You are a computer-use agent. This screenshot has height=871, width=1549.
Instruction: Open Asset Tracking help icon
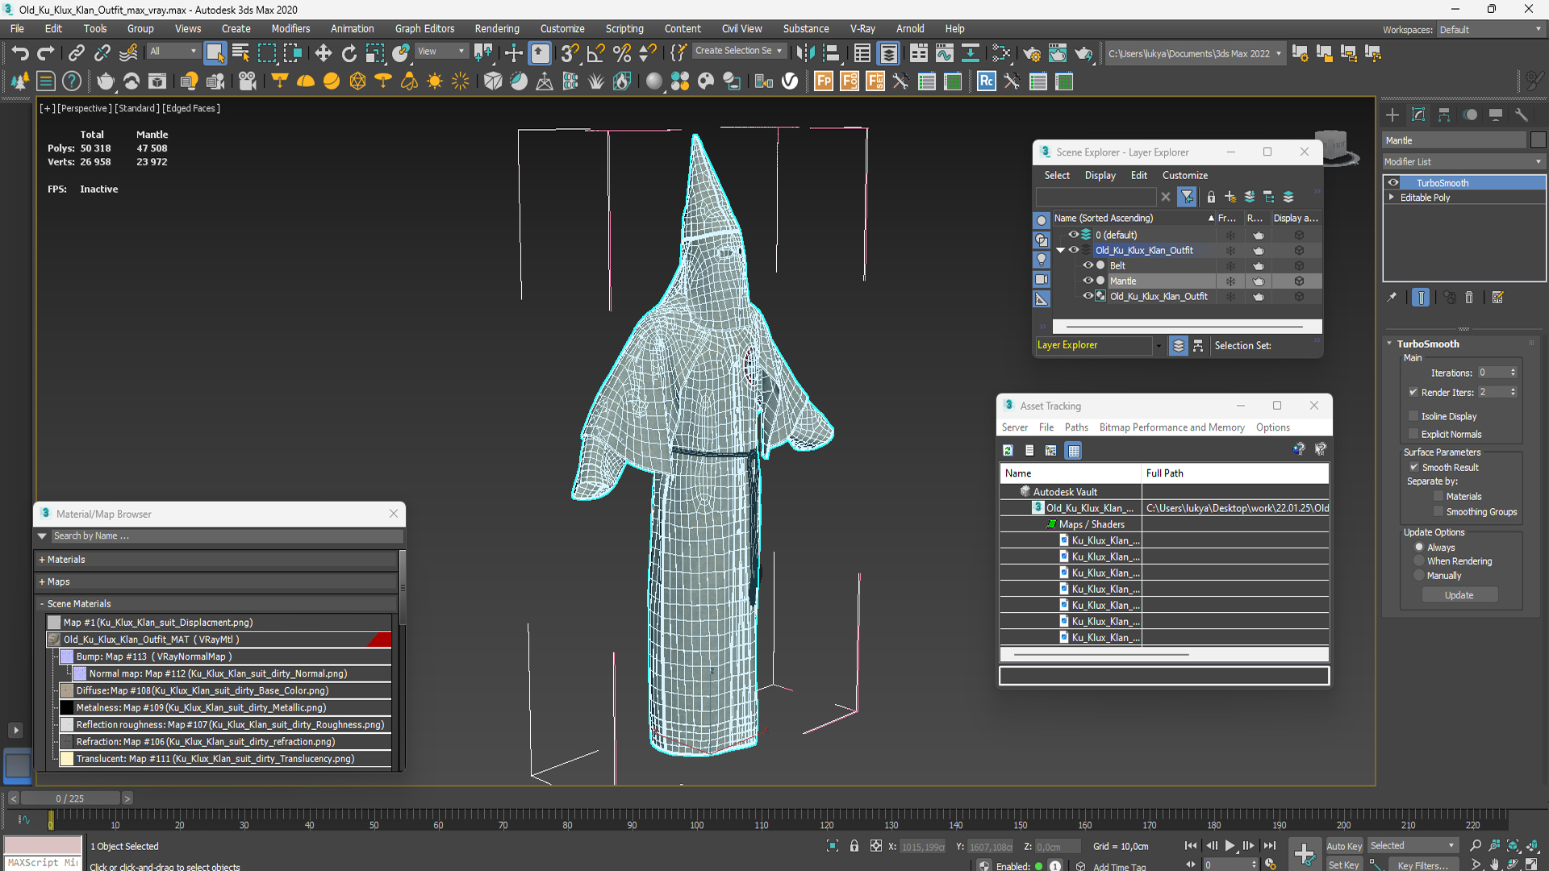pos(1298,449)
